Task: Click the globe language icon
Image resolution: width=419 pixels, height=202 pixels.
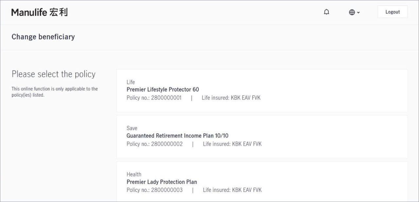Action: 352,12
